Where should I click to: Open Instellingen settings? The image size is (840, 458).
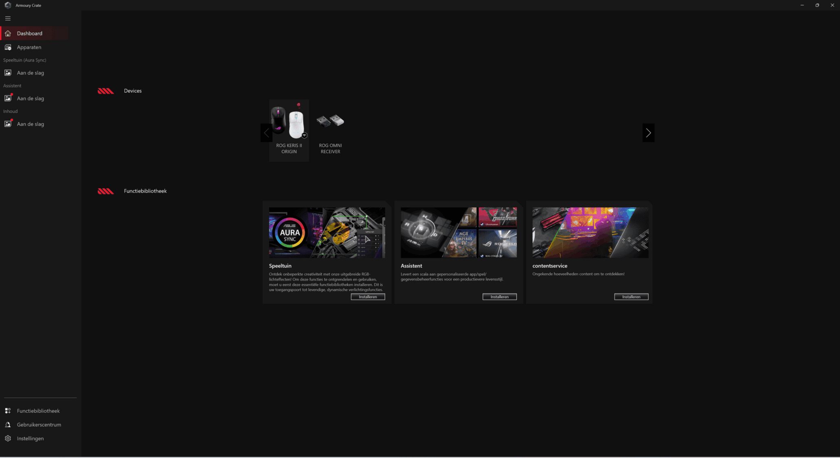(x=34, y=438)
